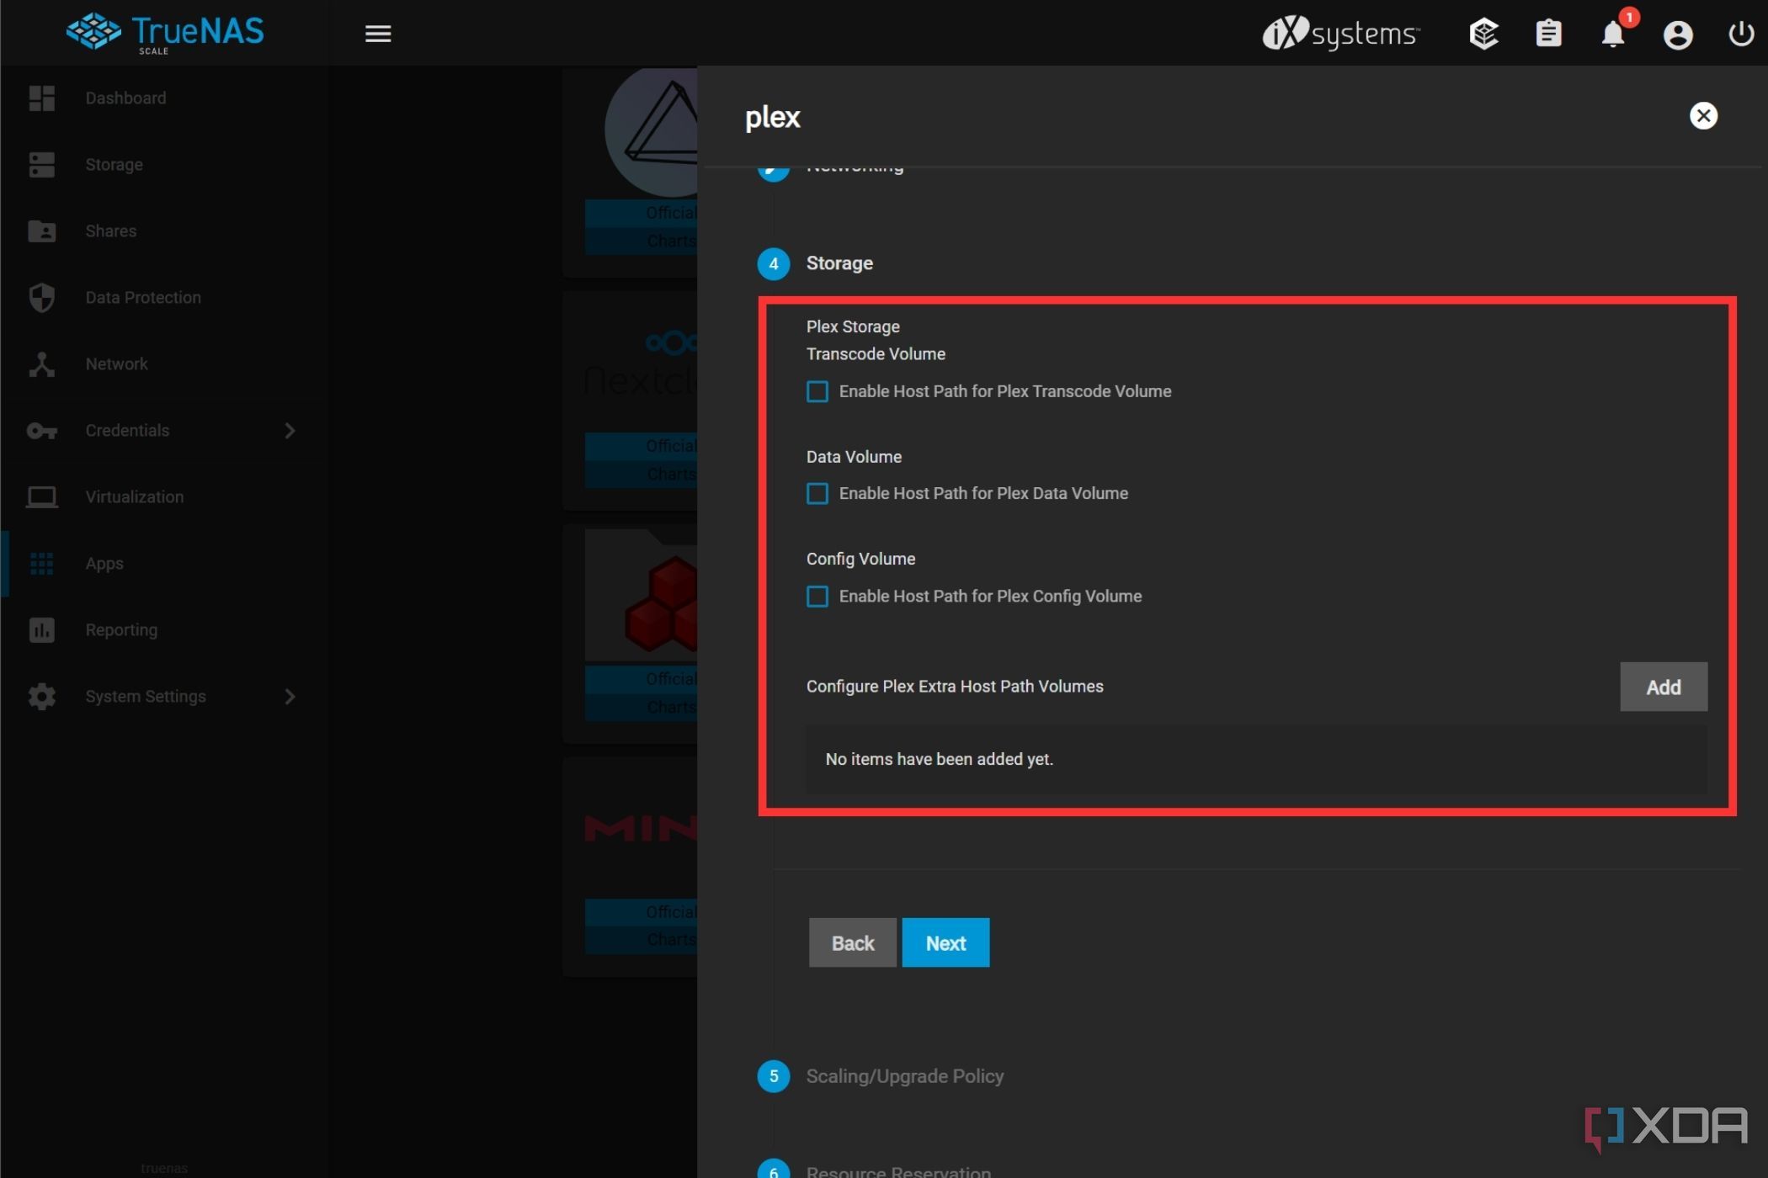
Task: Click the Nextcloud app card logo
Action: coord(641,364)
